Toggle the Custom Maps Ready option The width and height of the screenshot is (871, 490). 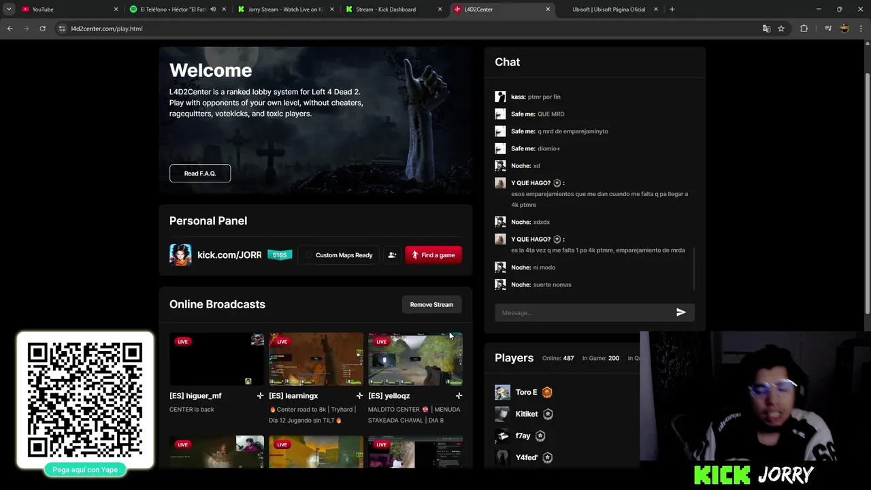339,255
